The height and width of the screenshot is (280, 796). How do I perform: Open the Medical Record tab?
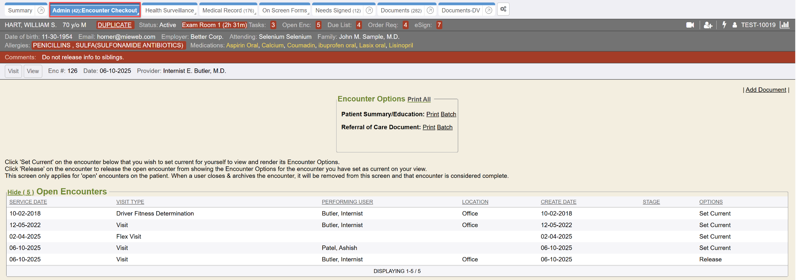coord(228,10)
